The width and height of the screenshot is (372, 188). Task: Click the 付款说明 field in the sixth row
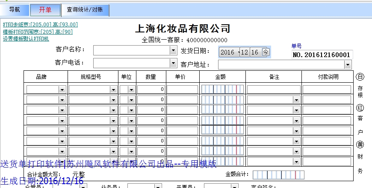(327, 141)
